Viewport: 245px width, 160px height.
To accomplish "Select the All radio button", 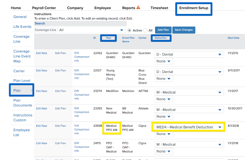I will pos(145,30).
